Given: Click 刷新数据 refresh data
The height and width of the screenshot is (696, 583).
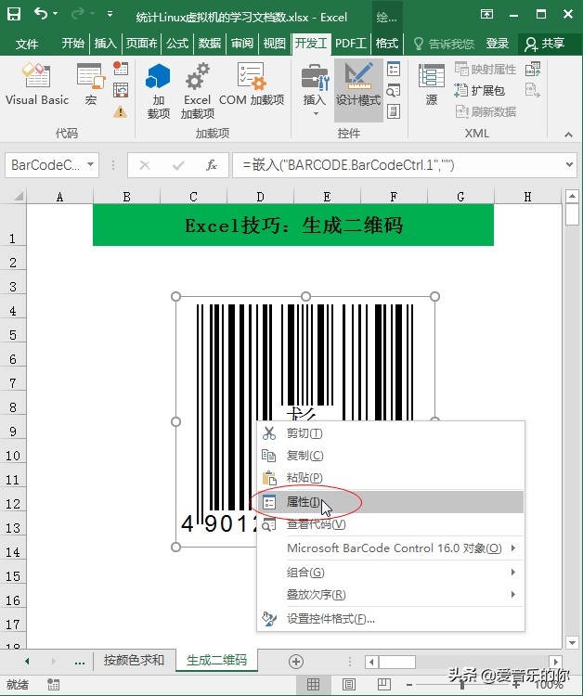Looking at the screenshot, I should click(485, 111).
